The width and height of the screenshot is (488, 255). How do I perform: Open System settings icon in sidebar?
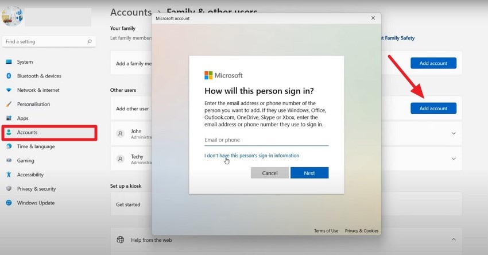(x=9, y=61)
